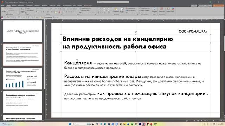Screen dimensions: 225x126
Task: Open Text Direction (Направление текста) dropdown
Action: pos(86,8)
